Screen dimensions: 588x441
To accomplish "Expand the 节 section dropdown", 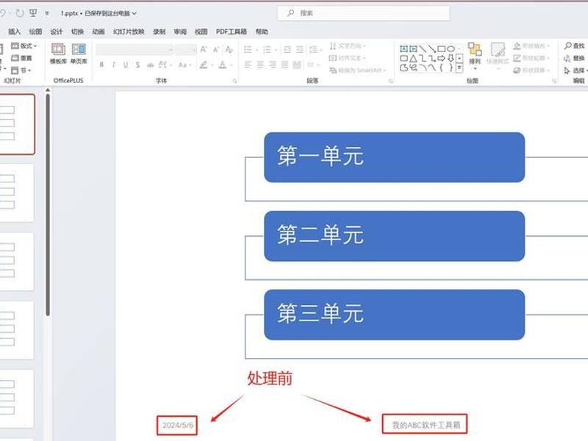I will click(21, 70).
